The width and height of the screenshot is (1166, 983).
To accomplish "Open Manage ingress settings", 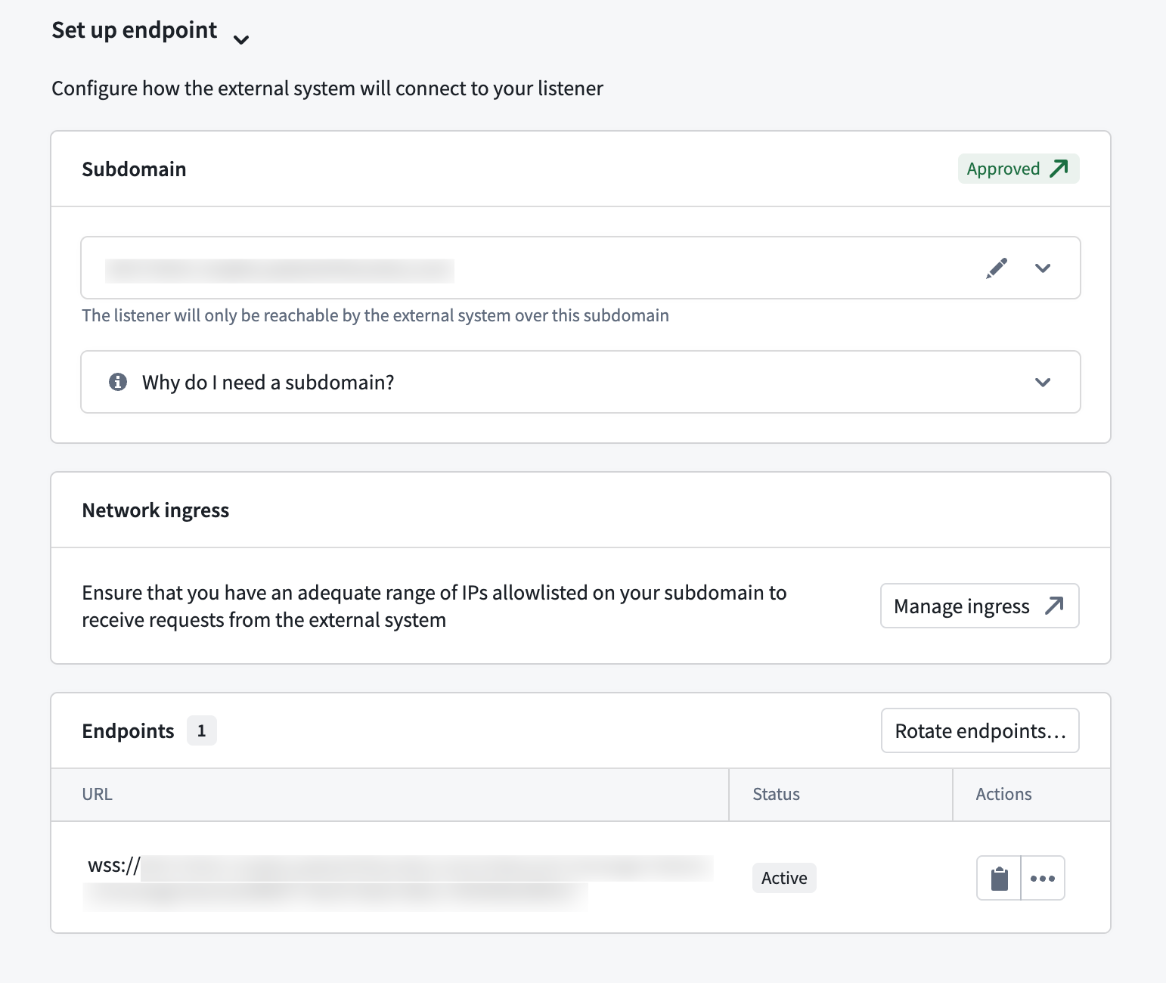I will tap(979, 606).
